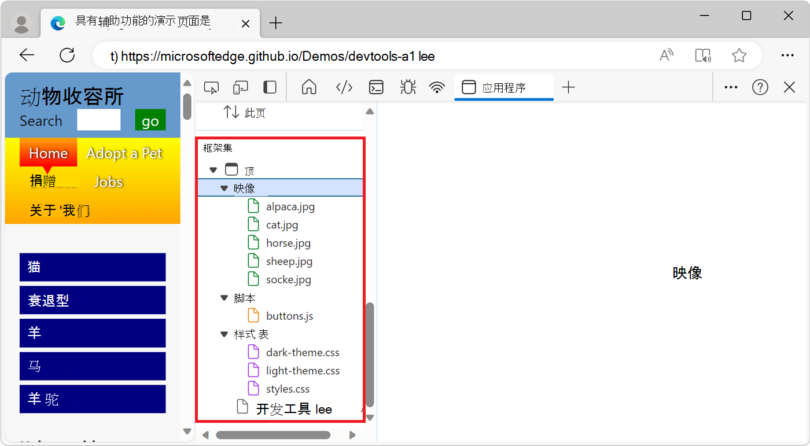This screenshot has height=446, width=810.
Task: Close the current browser tab
Action: pyautogui.click(x=245, y=24)
